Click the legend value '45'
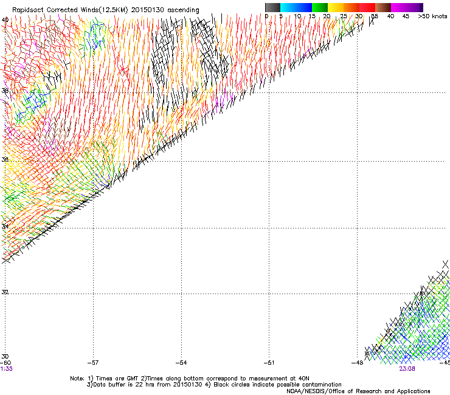Viewport: 450px width, 395px height. click(406, 16)
